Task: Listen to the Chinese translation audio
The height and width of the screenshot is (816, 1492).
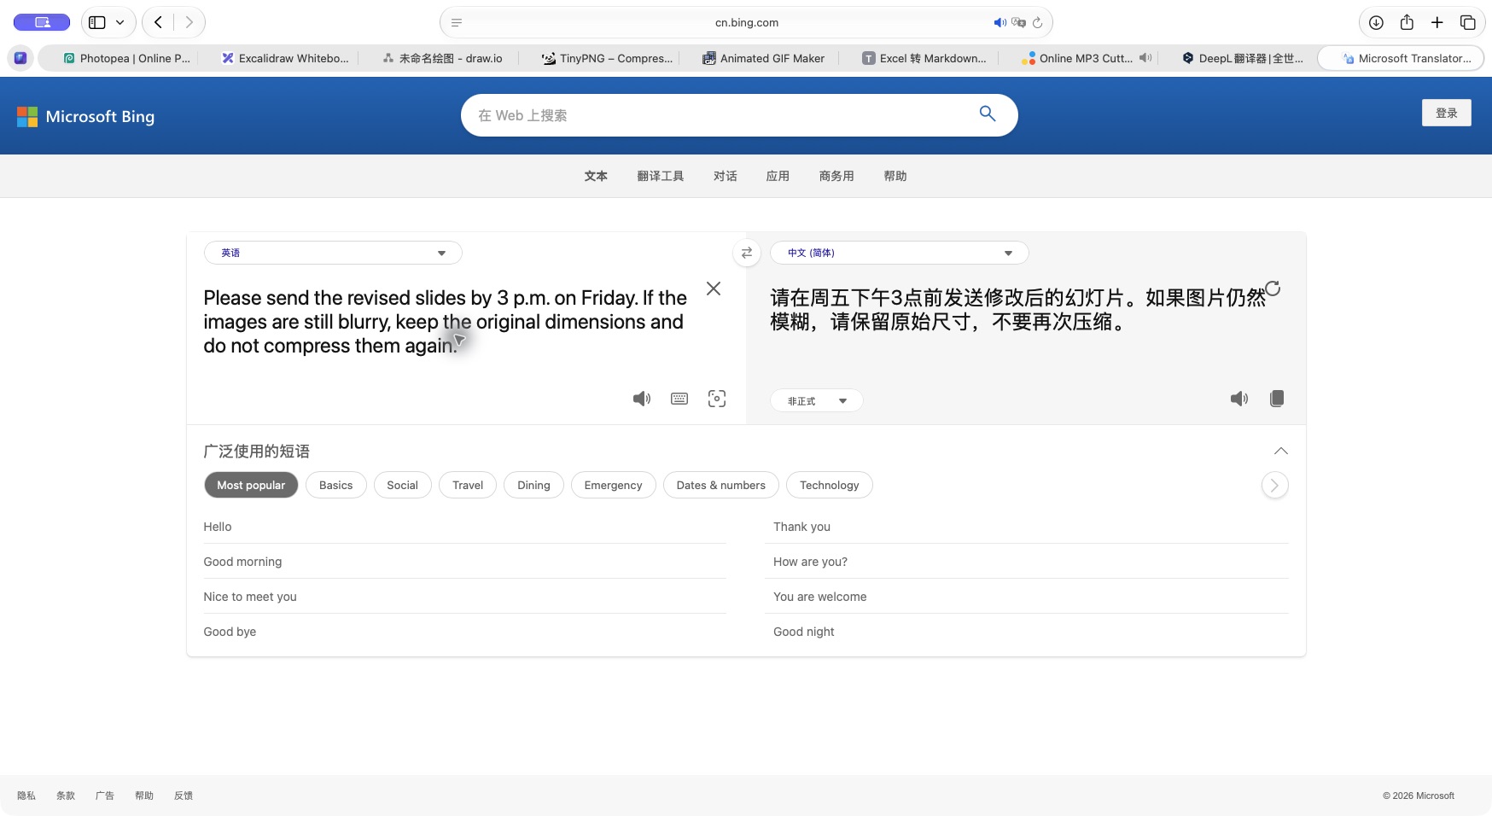Action: (x=1239, y=399)
